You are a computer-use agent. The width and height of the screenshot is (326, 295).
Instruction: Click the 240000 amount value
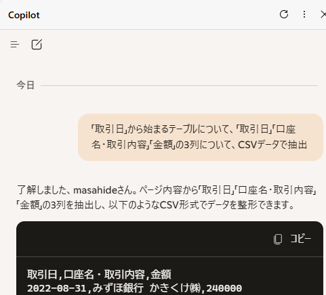click(224, 288)
